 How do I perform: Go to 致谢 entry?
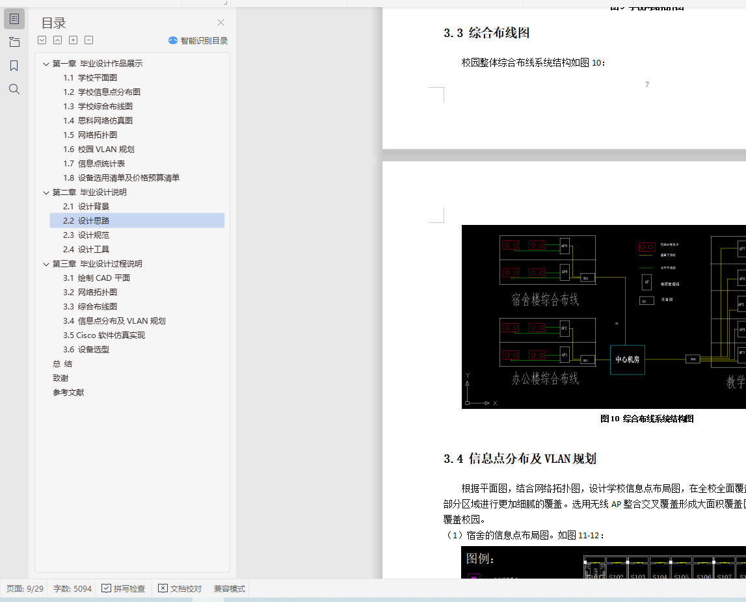(60, 378)
